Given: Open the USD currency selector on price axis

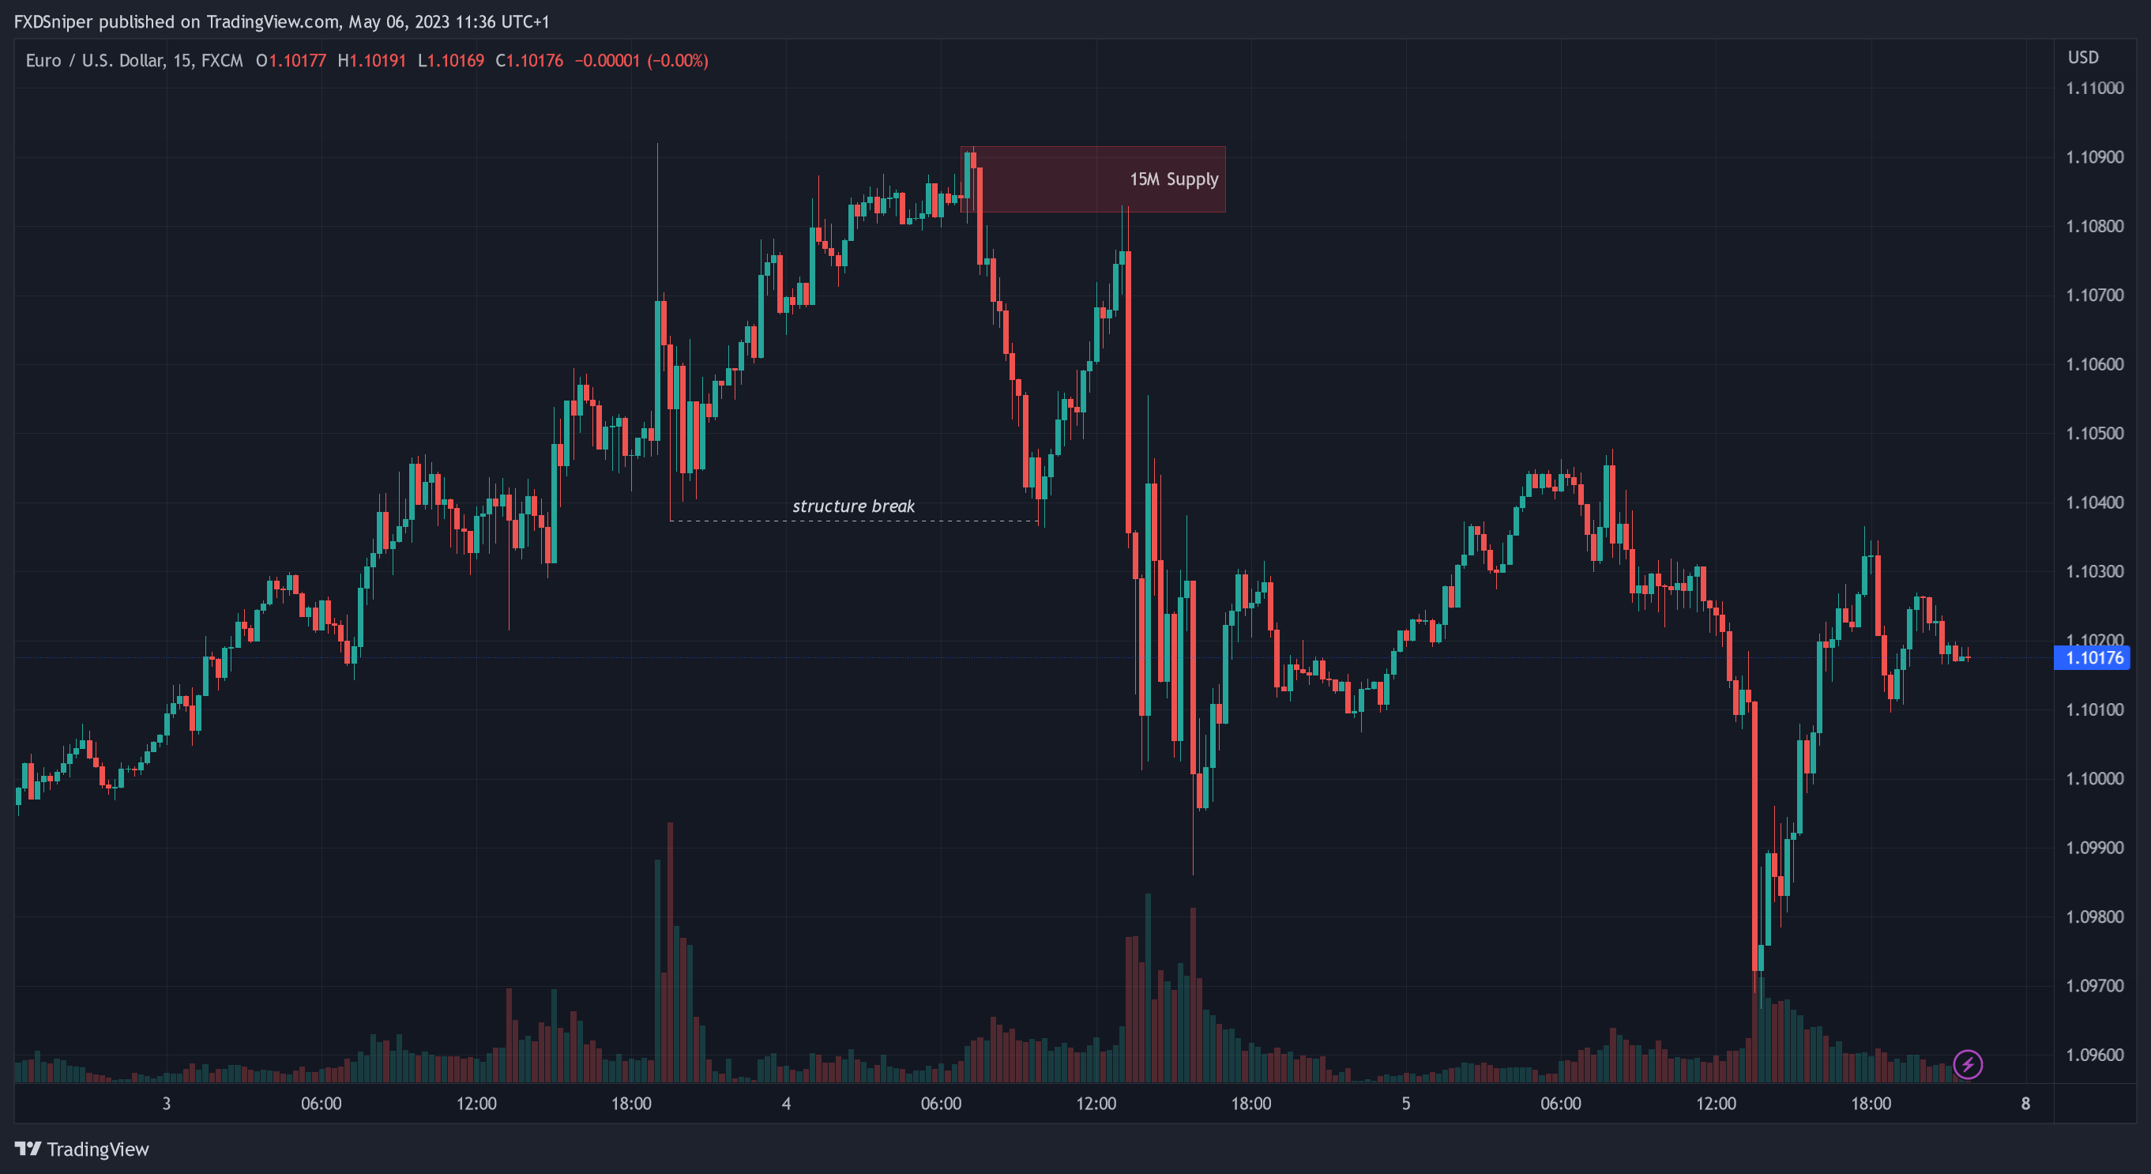Looking at the screenshot, I should [2082, 58].
